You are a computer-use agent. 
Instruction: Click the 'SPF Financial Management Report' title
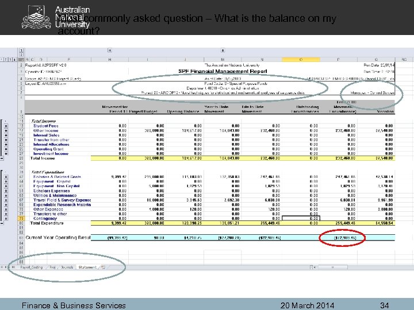(223, 71)
